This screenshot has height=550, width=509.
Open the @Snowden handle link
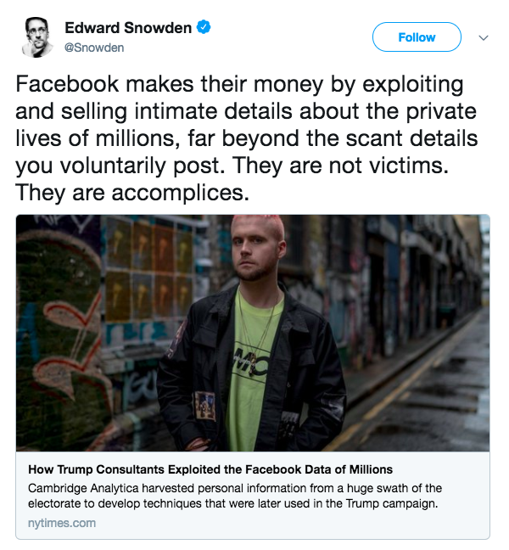click(x=94, y=48)
